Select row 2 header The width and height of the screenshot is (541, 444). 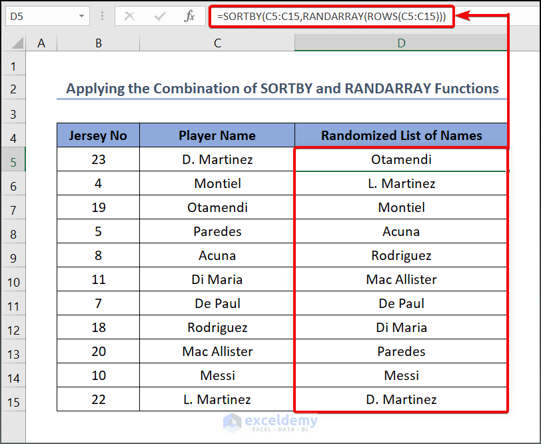[x=13, y=87]
